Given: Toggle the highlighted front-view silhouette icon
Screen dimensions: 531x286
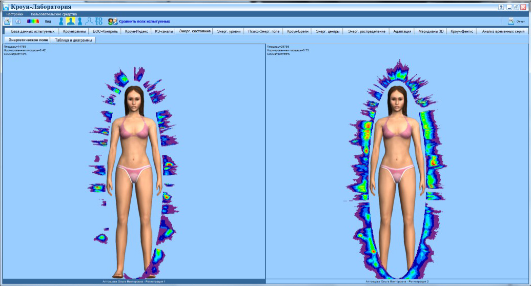Looking at the screenshot, I should pos(70,22).
